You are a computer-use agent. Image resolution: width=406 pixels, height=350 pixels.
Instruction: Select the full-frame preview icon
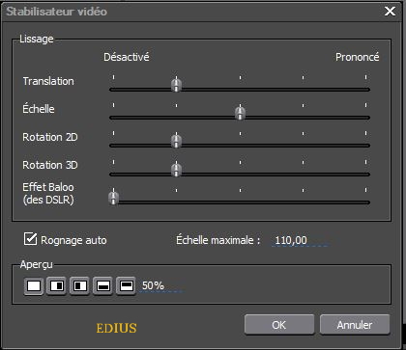(x=34, y=285)
